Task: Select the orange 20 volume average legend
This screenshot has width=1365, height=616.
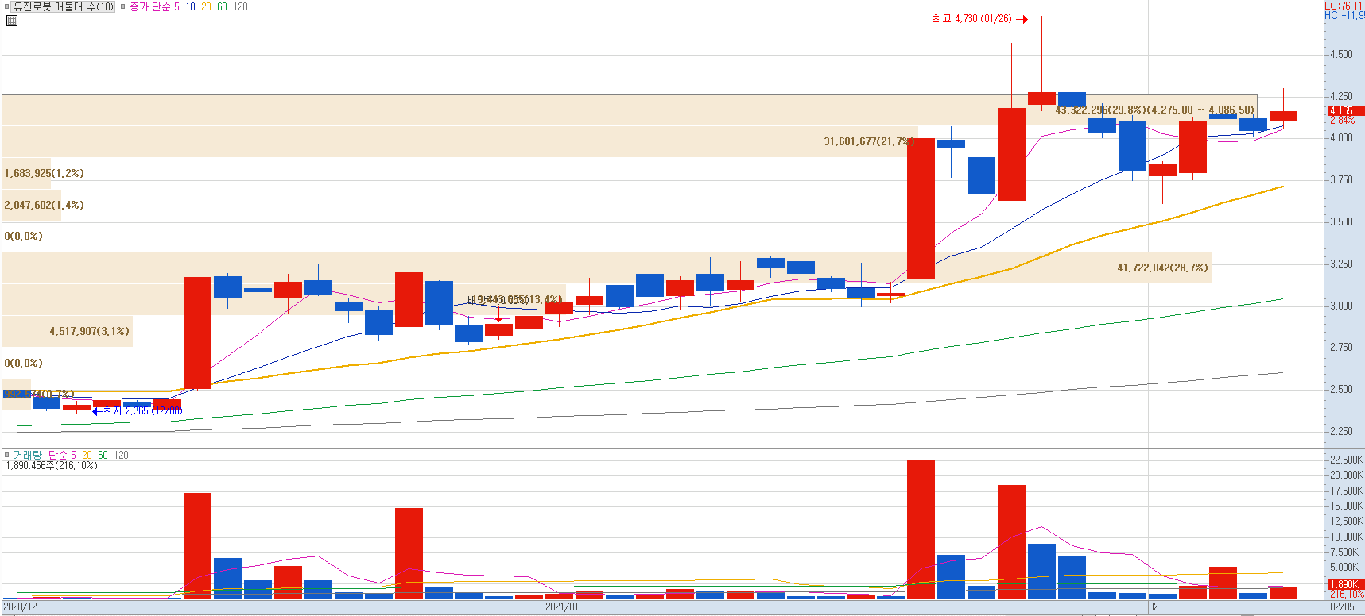Action: pos(87,455)
